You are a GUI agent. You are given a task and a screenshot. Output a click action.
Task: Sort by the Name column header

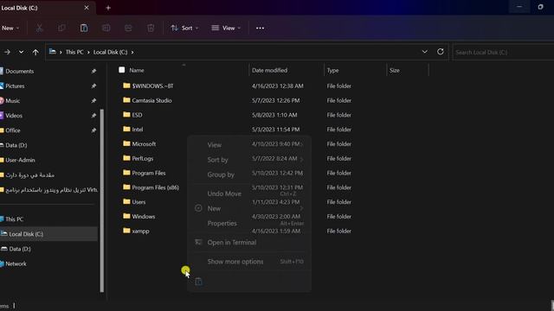click(137, 70)
